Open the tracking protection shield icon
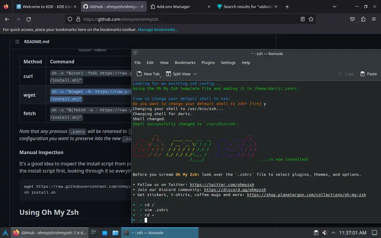Image resolution: width=381 pixels, height=238 pixels. coord(70,19)
